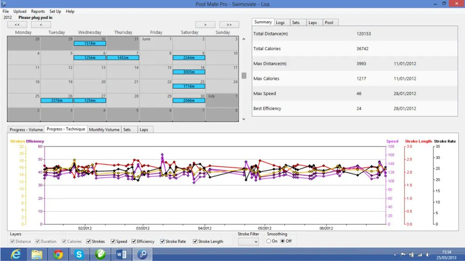Open the Reports menu
Screen dimensions: 465x261
(38, 11)
